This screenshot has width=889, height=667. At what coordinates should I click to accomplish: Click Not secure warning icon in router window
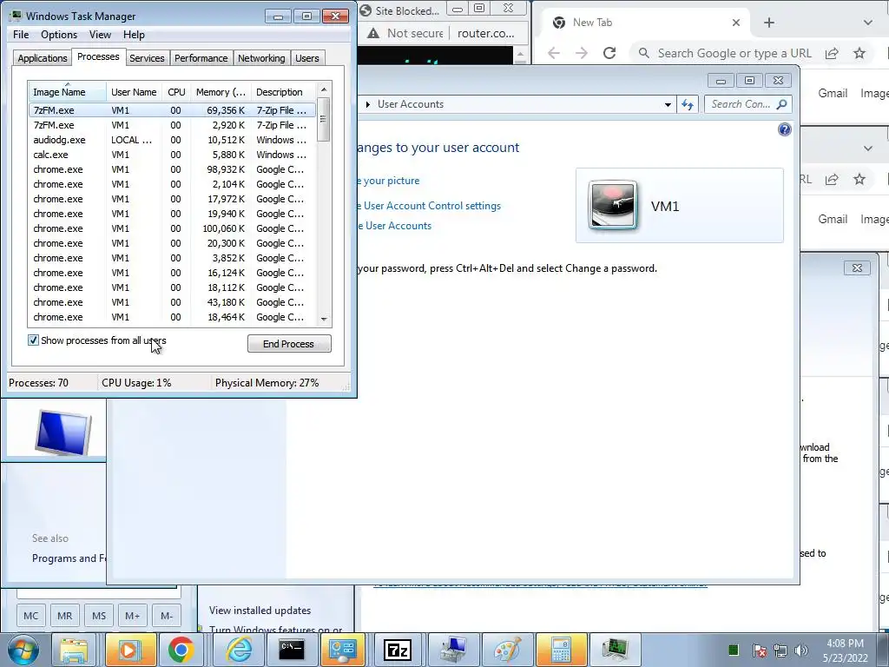pyautogui.click(x=373, y=34)
